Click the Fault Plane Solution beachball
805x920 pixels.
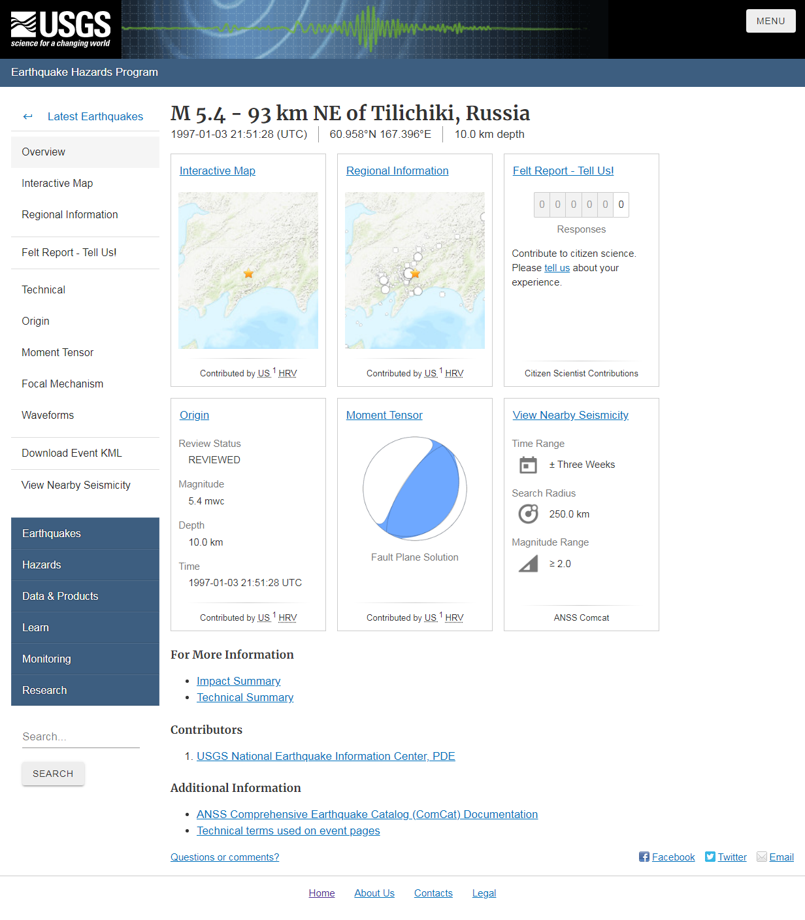click(415, 489)
